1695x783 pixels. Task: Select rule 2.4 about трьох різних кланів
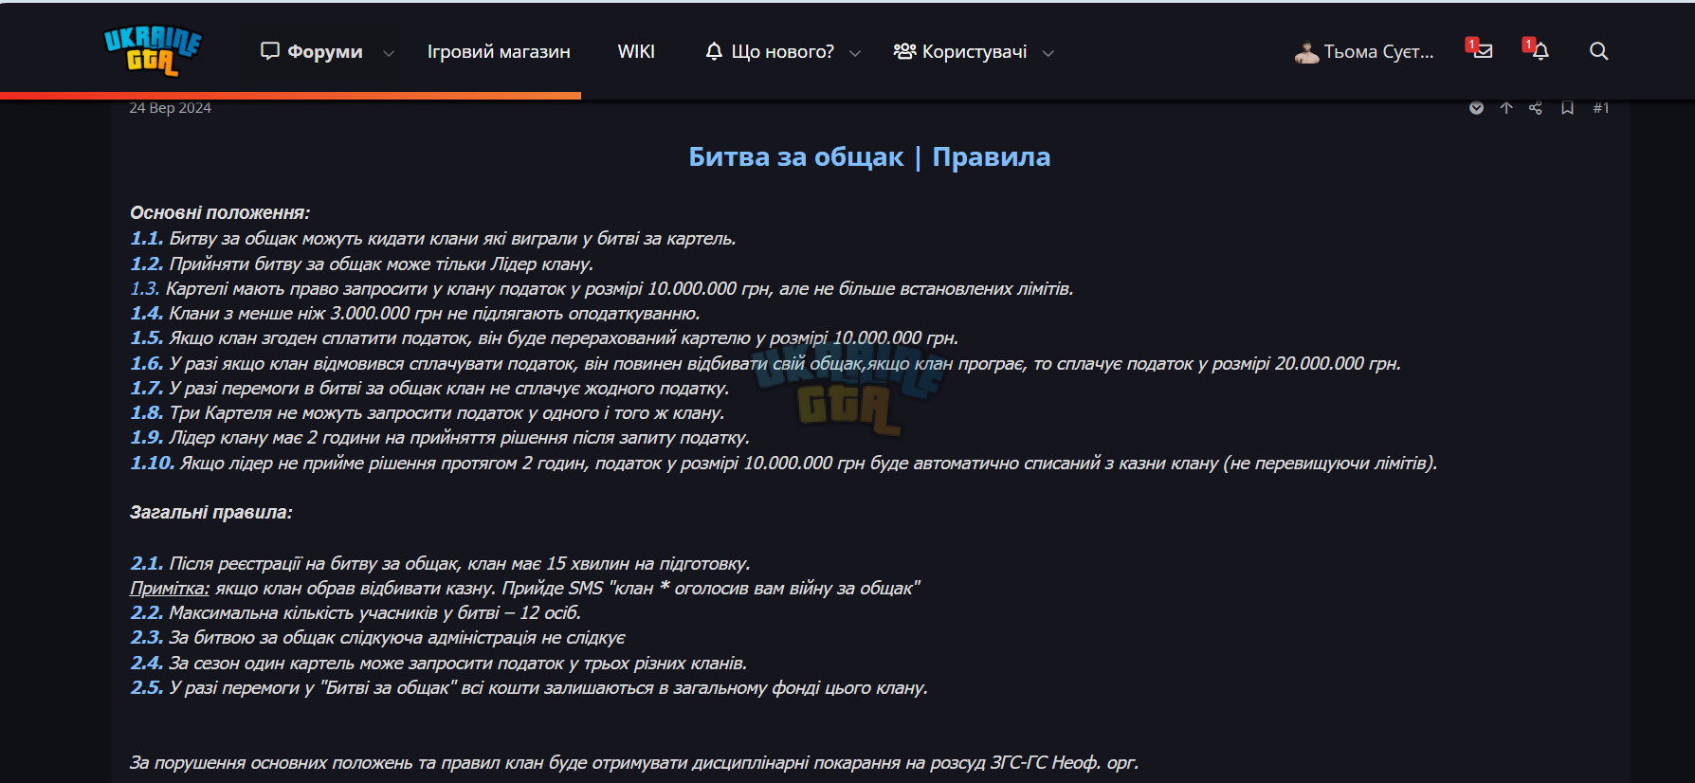[x=438, y=664]
